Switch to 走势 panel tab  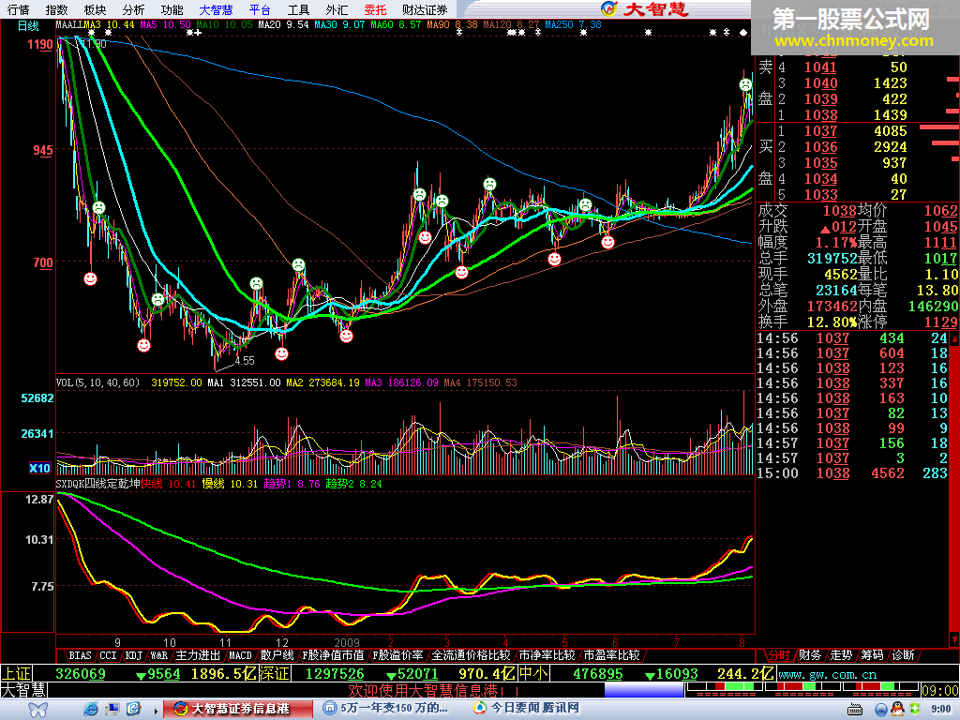841,655
